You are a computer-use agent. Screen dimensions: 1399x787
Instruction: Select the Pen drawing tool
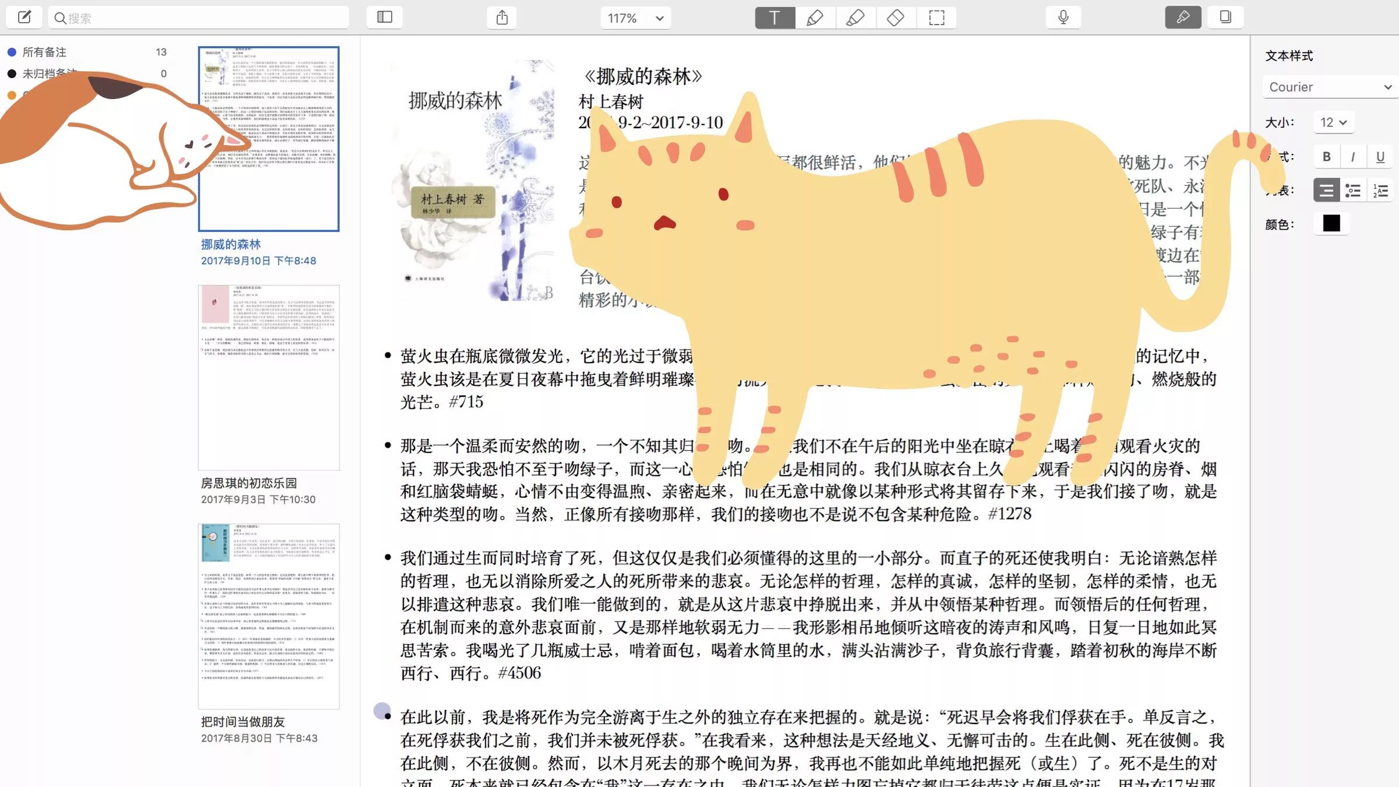[x=815, y=17]
